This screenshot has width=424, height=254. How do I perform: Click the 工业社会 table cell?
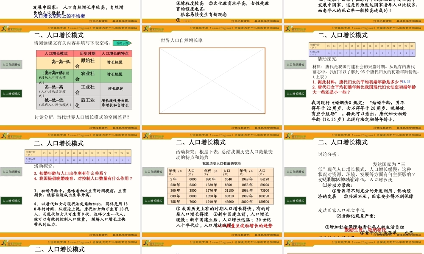pos(87,89)
